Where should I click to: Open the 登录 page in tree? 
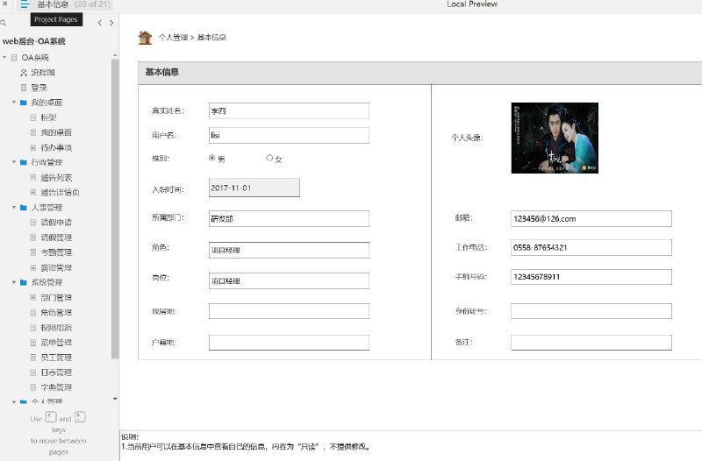coord(39,88)
